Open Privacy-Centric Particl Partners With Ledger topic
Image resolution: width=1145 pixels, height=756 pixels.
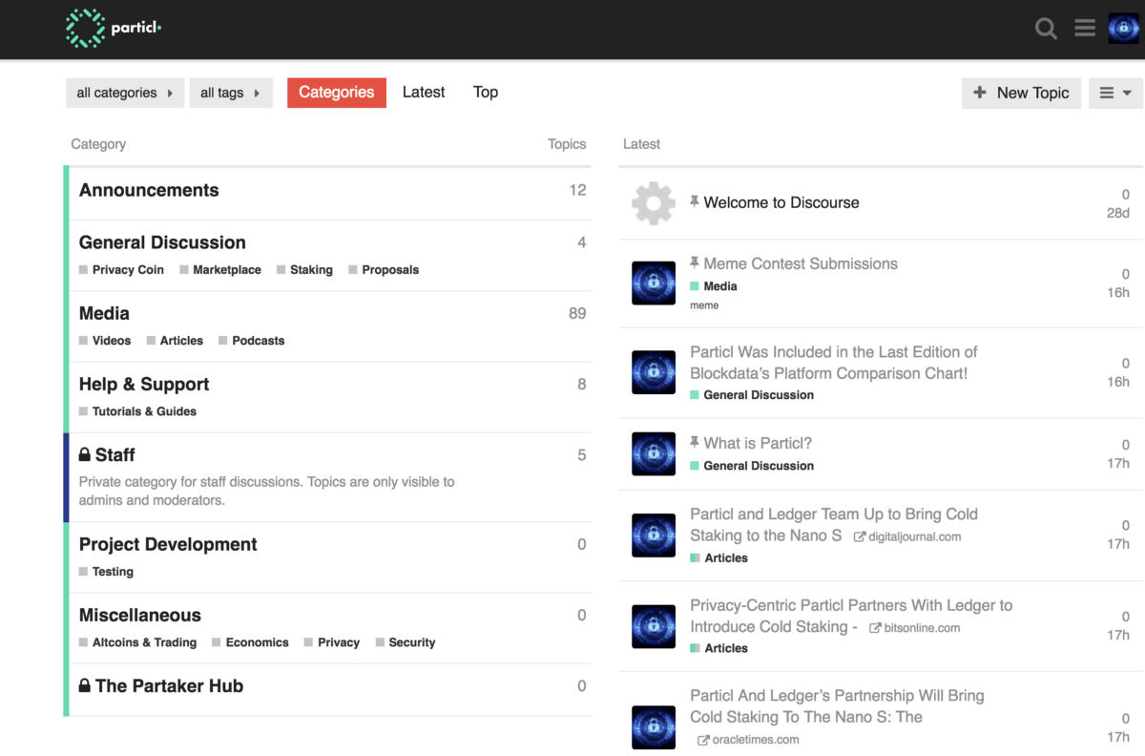click(x=851, y=616)
